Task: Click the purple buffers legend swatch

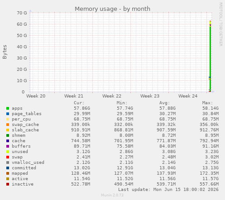Action: pos(8,146)
